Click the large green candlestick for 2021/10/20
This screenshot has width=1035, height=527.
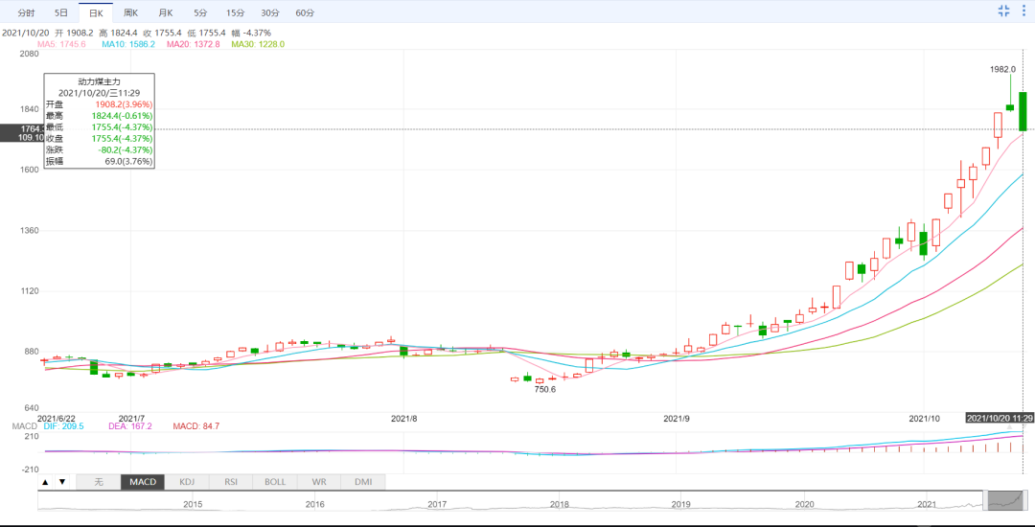1023,111
